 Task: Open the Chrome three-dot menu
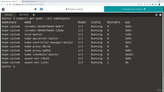[x=162, y=4]
